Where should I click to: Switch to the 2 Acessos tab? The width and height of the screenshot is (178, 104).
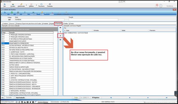12,23
